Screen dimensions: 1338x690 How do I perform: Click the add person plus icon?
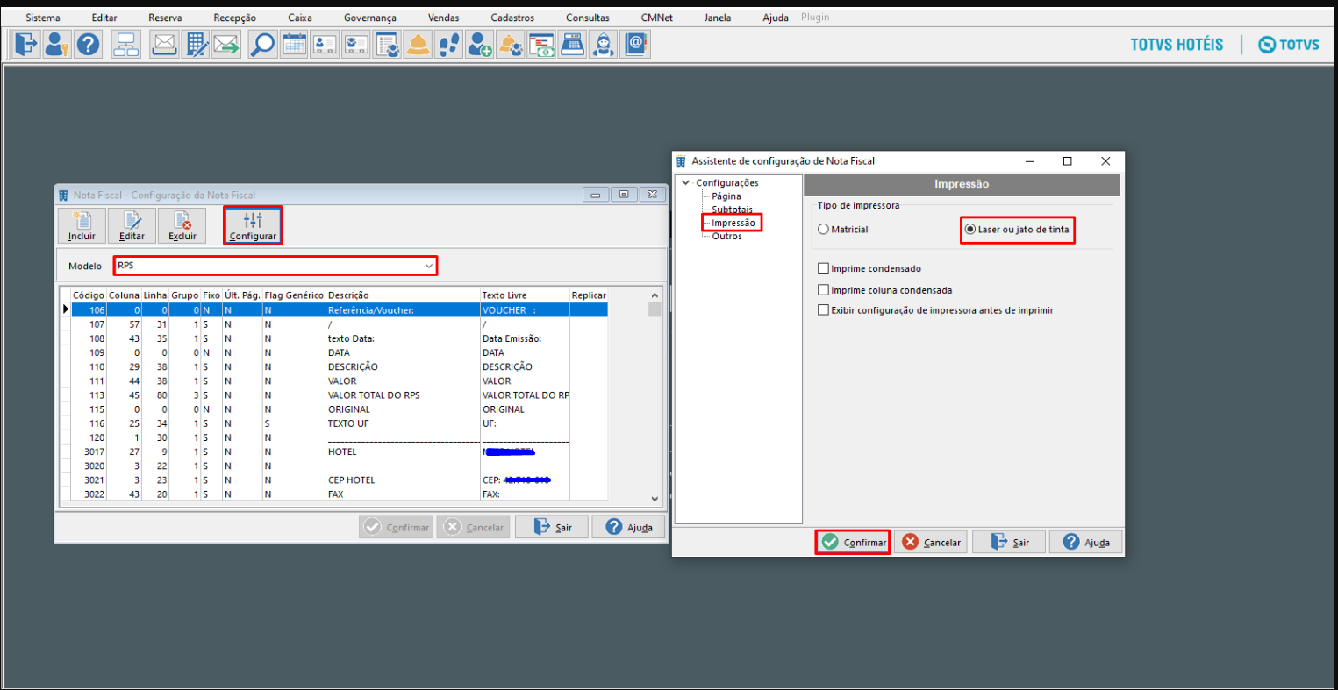[x=480, y=44]
